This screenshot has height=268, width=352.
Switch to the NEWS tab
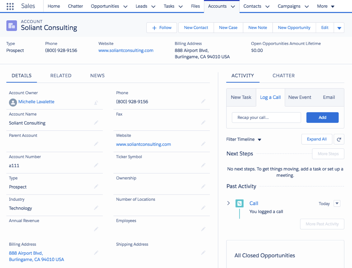point(97,76)
